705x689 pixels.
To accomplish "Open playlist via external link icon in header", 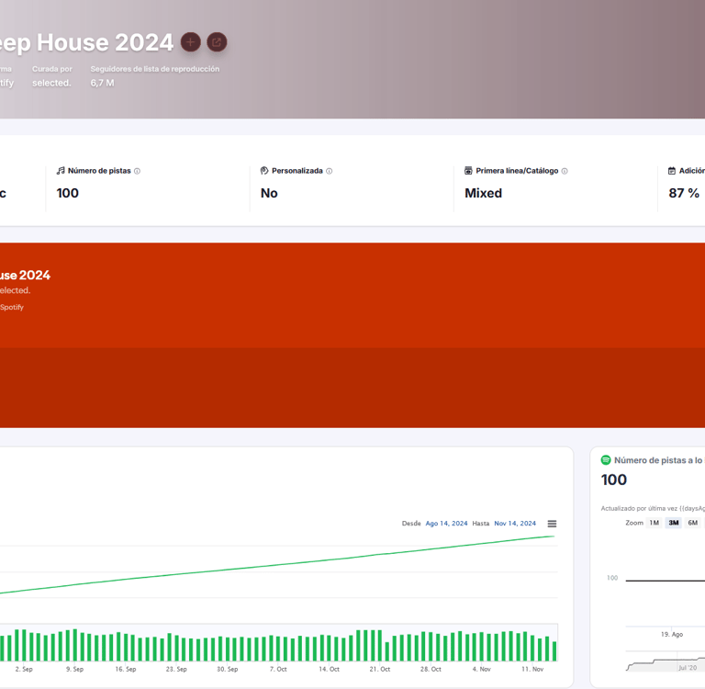I will click(x=217, y=42).
